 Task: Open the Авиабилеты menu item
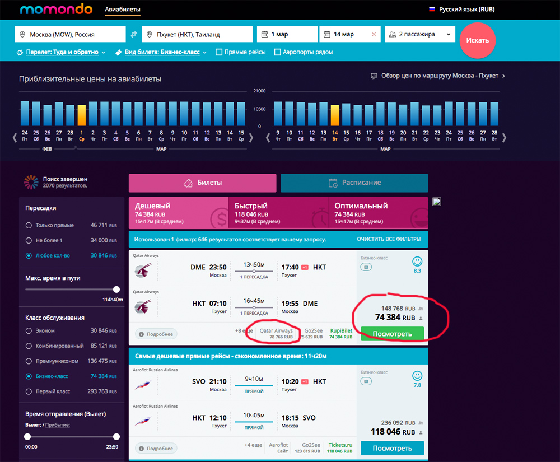pos(123,10)
